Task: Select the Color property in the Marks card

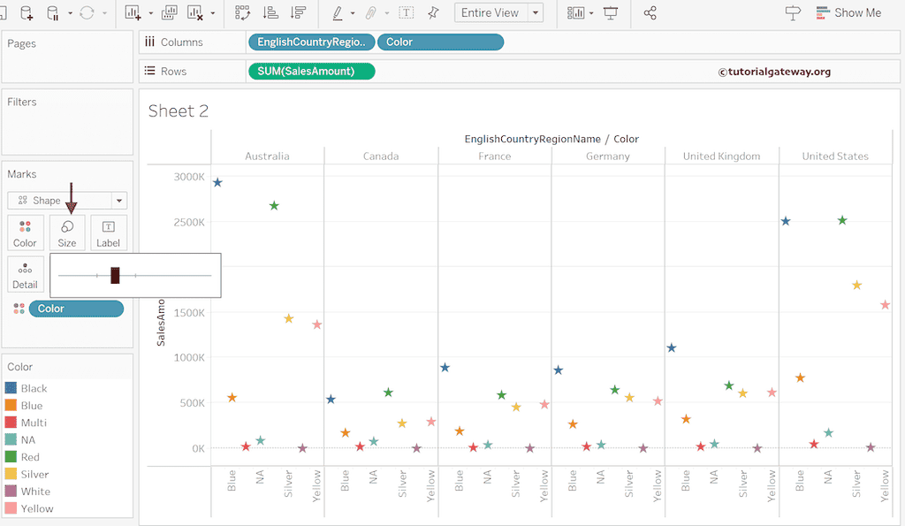Action: tap(25, 232)
